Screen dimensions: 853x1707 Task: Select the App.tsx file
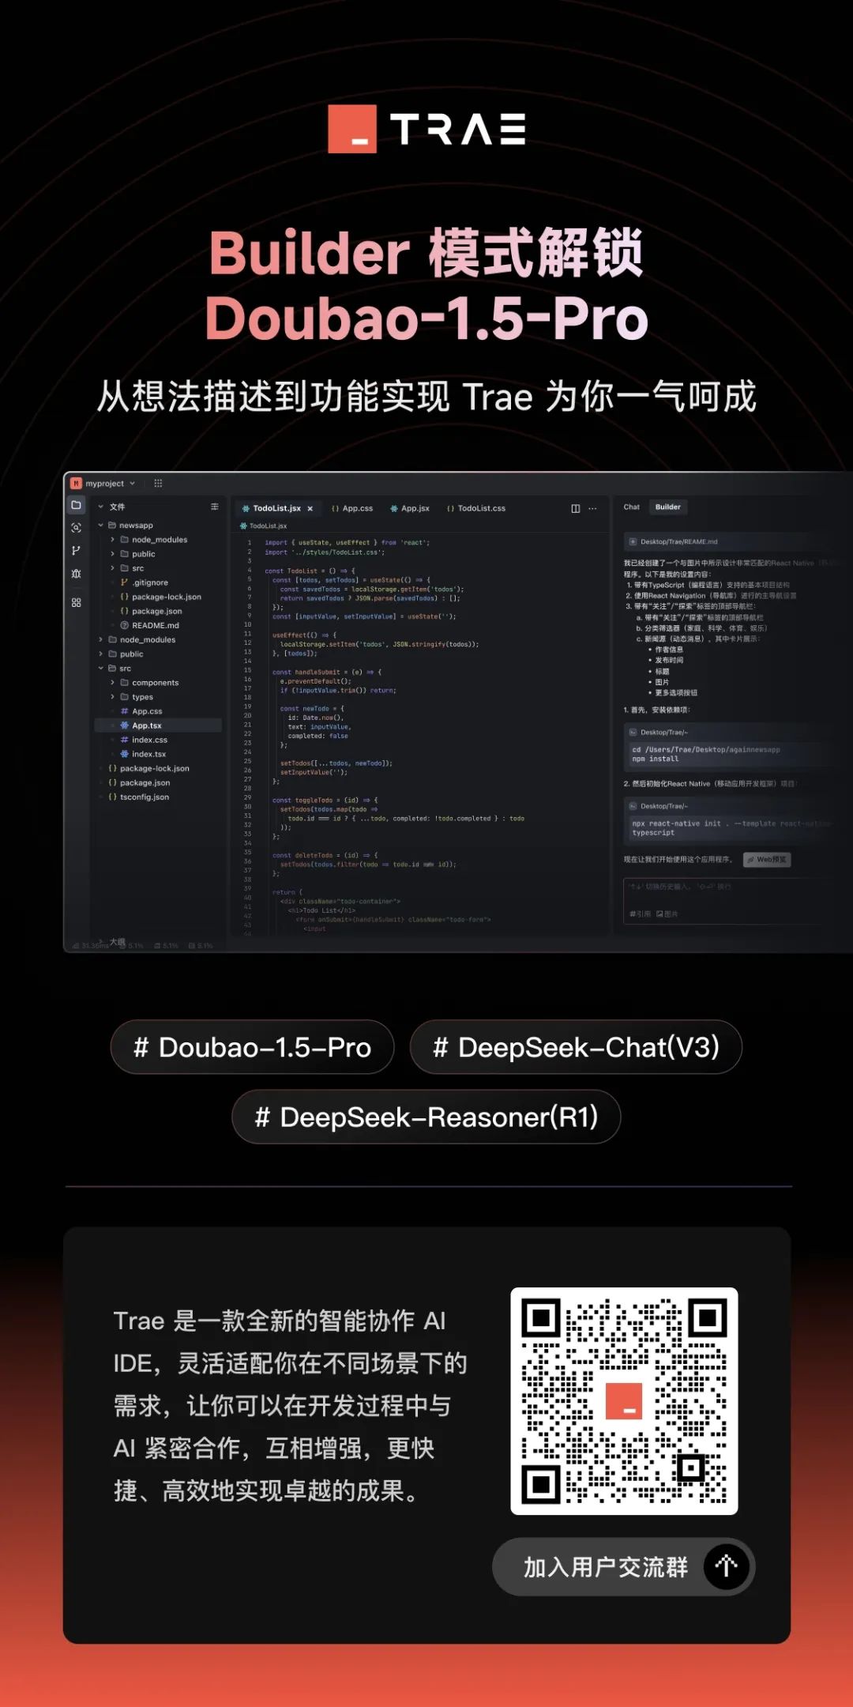point(158,725)
